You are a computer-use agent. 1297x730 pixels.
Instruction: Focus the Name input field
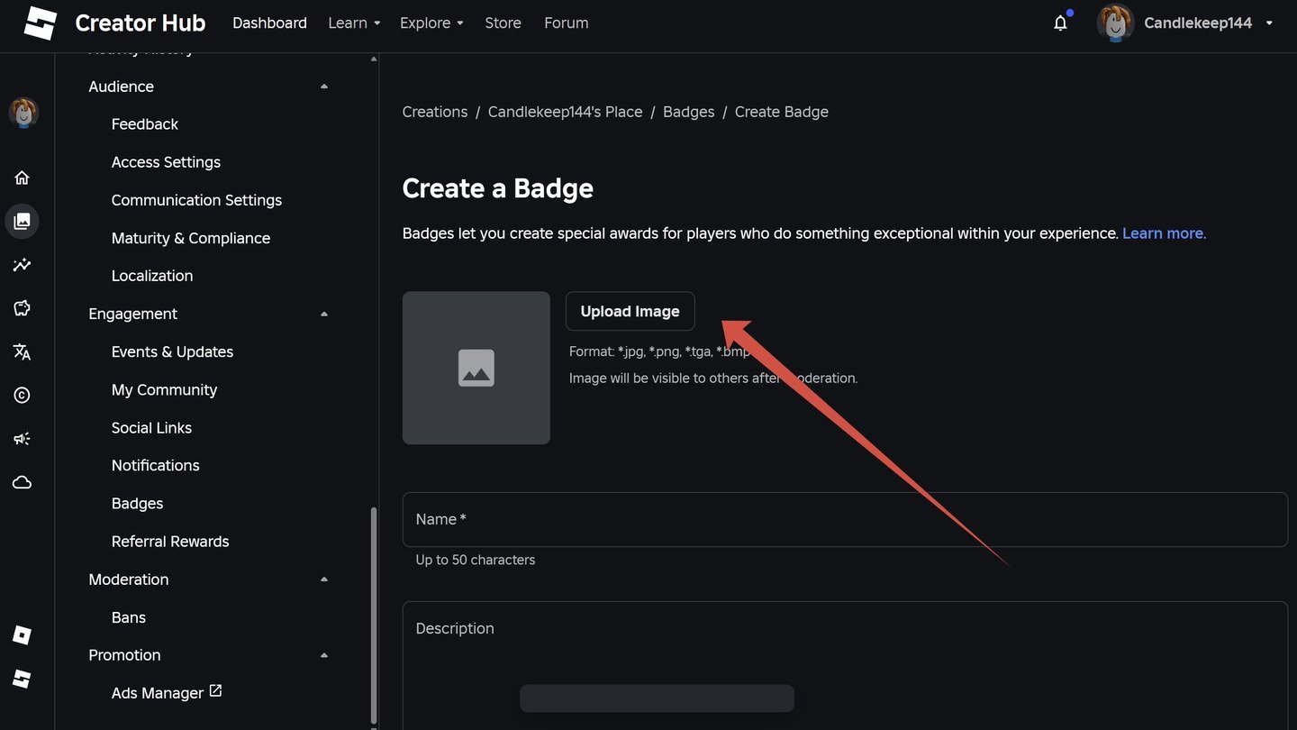(x=845, y=519)
